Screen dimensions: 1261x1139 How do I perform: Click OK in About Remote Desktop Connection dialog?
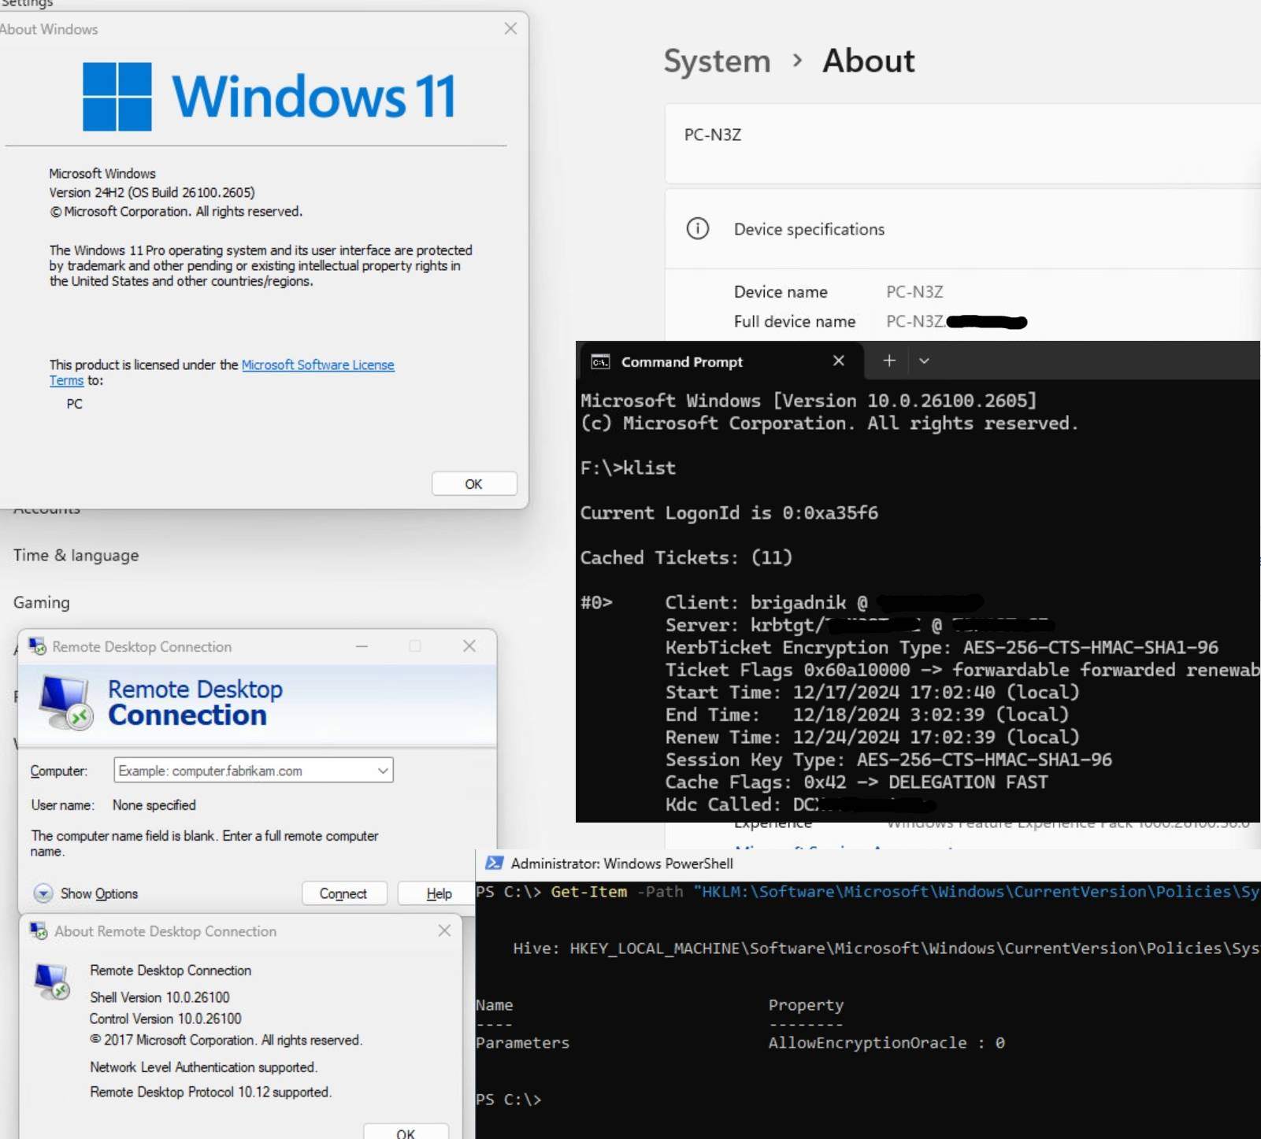click(406, 1133)
